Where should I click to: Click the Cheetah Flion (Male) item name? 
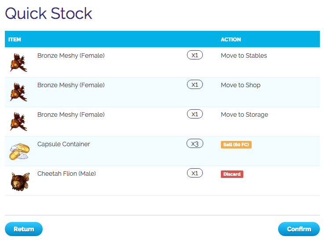click(x=66, y=174)
